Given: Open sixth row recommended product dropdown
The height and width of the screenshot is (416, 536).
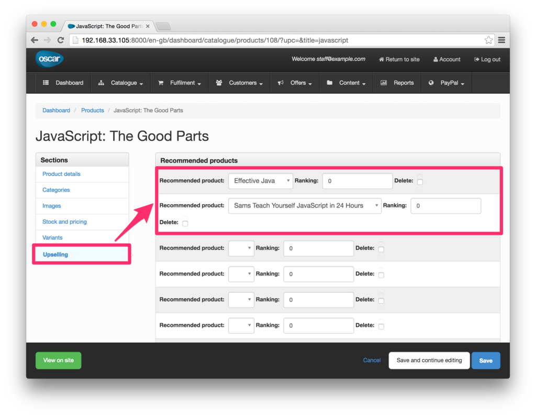Looking at the screenshot, I should point(241,325).
